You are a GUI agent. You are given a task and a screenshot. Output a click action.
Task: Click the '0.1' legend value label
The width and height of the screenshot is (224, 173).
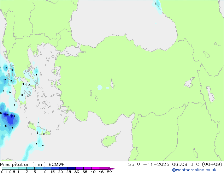coord(4,172)
